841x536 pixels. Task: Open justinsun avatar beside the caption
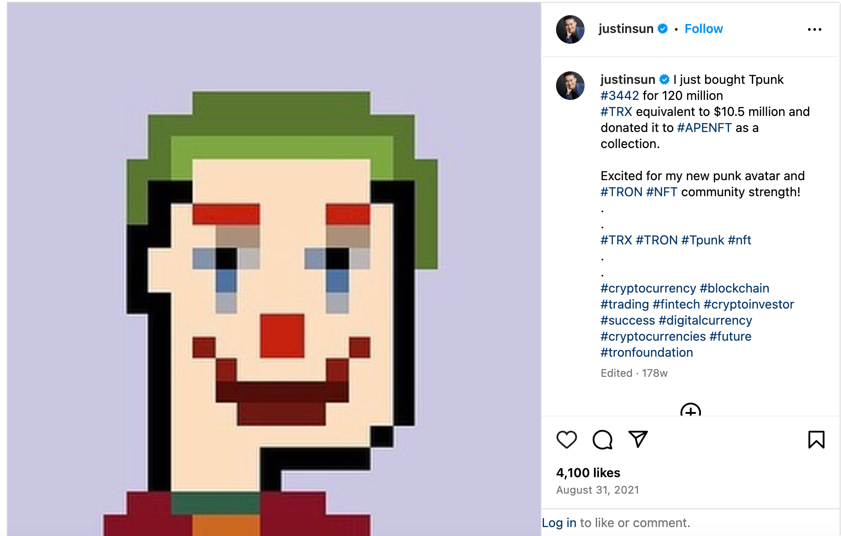[570, 86]
